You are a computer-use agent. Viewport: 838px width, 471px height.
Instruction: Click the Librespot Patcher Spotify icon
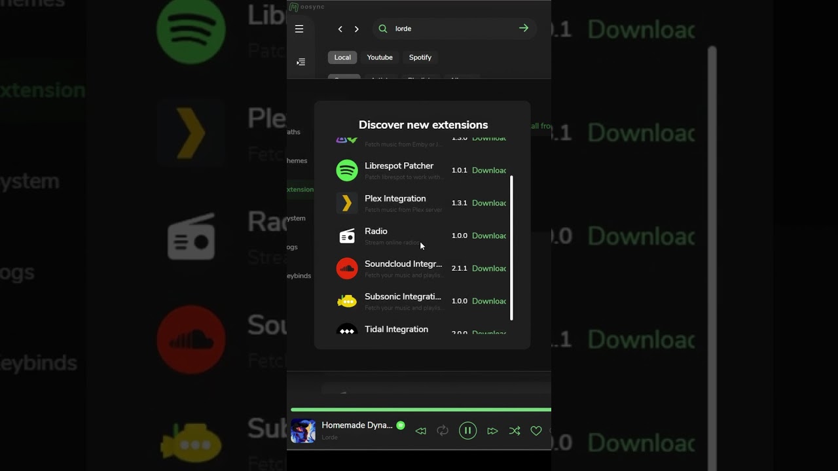pos(347,170)
